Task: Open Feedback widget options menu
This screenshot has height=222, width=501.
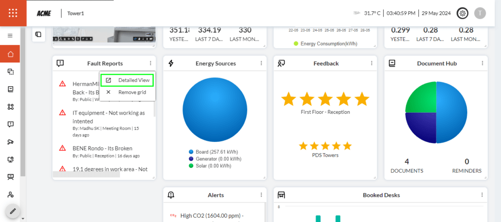Action: 372,63
